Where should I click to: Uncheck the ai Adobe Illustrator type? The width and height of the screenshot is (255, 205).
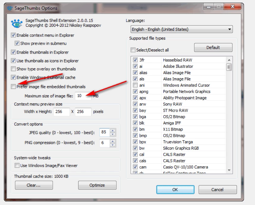pos(135,66)
